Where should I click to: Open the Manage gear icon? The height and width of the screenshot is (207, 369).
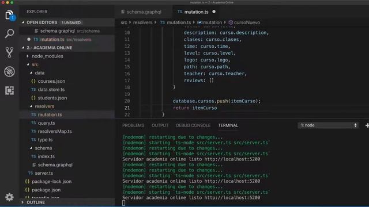click(9, 197)
